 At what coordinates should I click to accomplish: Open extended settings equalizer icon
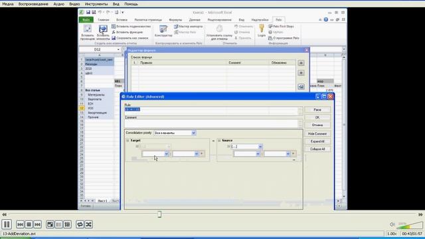(67, 224)
